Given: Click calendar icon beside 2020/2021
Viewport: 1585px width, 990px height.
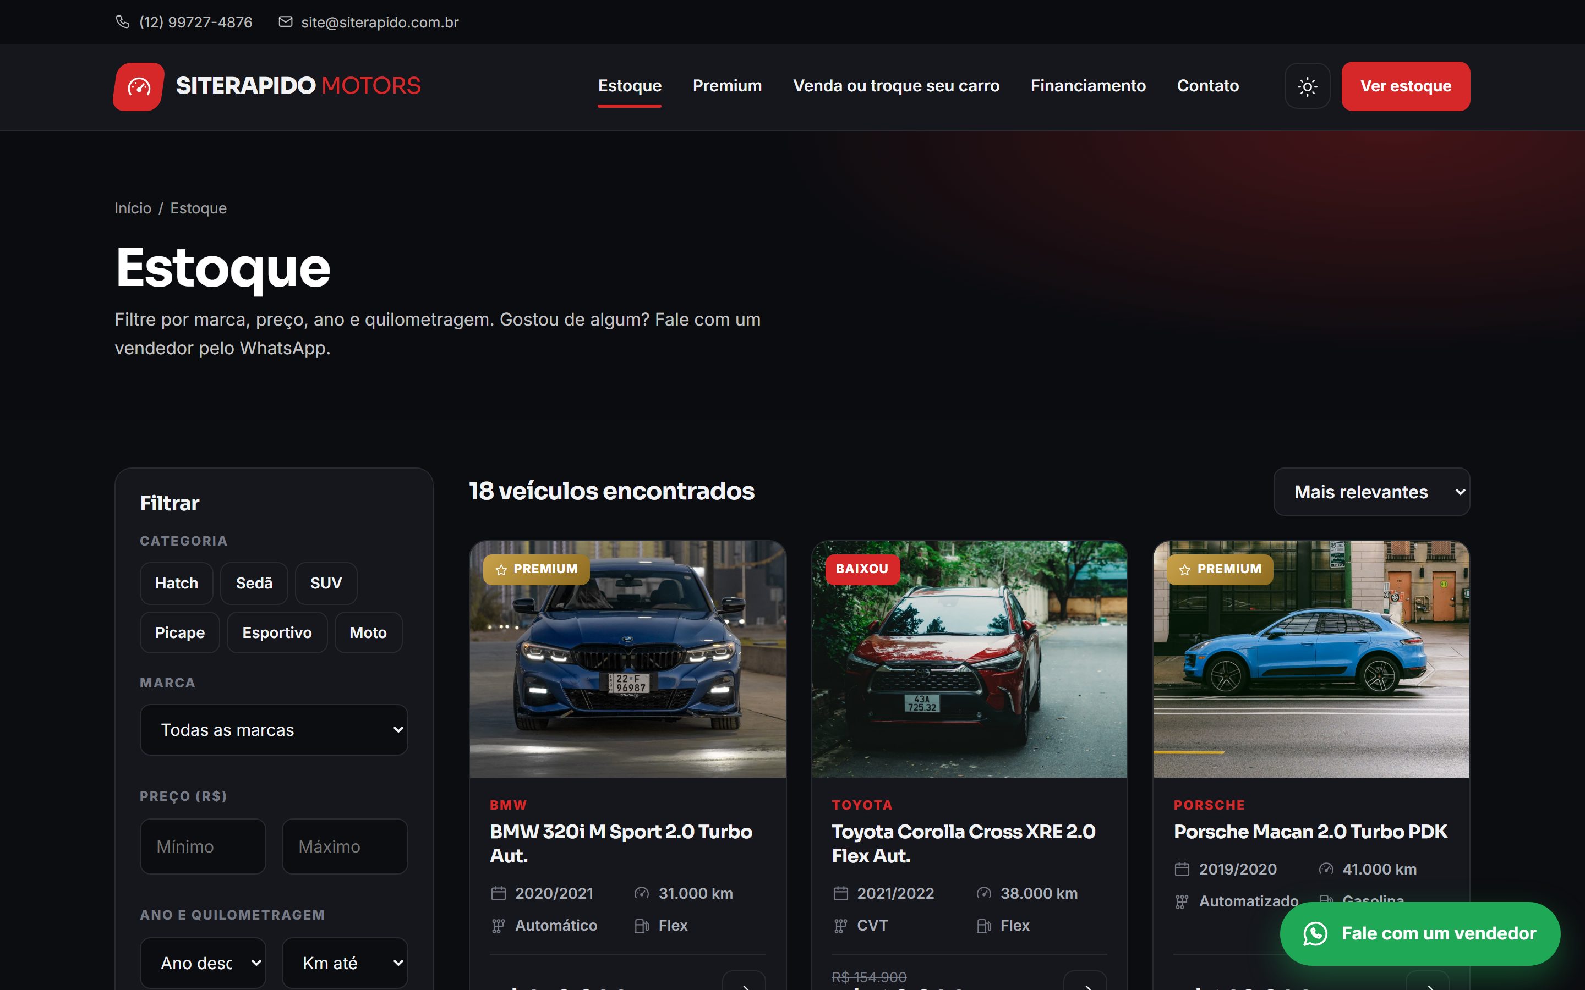Looking at the screenshot, I should click(499, 893).
